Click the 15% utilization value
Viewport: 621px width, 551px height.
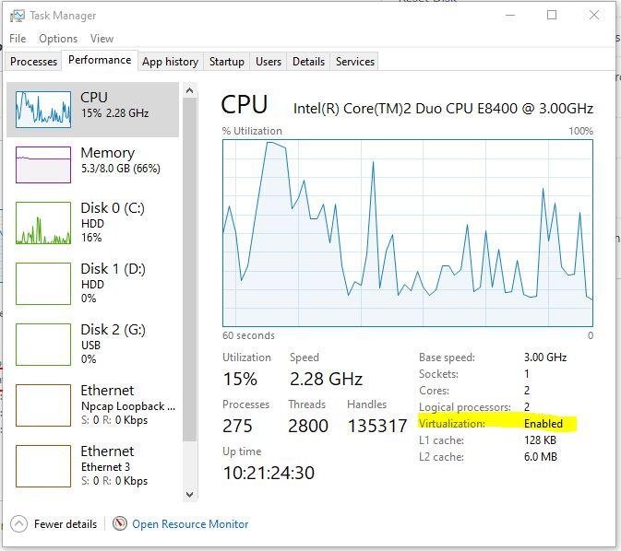pyautogui.click(x=240, y=379)
